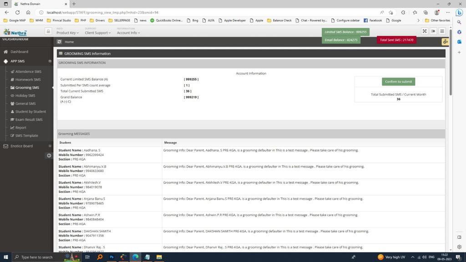The image size is (466, 262).
Task: Click the DAKSHAN SAMITH student name row
Action: (85, 231)
